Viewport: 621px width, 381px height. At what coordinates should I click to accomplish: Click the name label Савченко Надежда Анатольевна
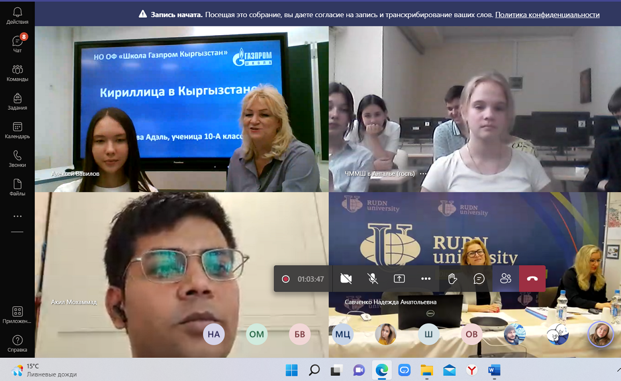click(391, 302)
